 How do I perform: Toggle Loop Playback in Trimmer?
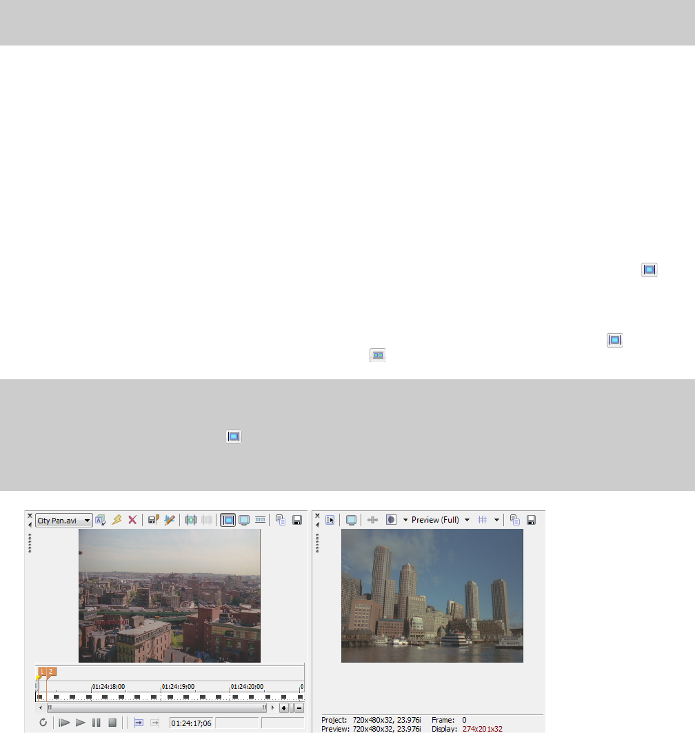pos(43,723)
